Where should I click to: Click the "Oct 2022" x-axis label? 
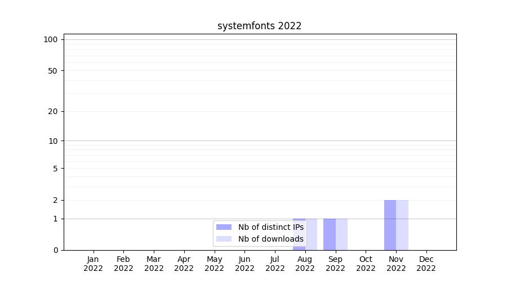[366, 264]
